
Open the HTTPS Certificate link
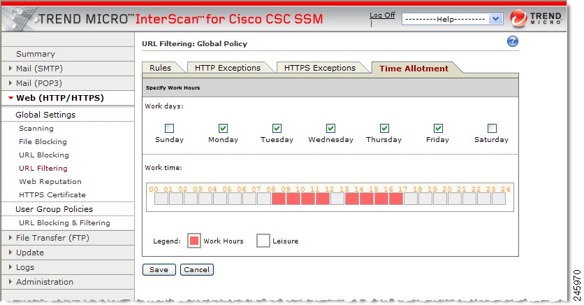[52, 194]
